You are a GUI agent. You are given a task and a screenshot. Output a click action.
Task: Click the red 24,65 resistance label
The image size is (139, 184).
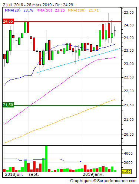pyautogui.click(x=8, y=21)
